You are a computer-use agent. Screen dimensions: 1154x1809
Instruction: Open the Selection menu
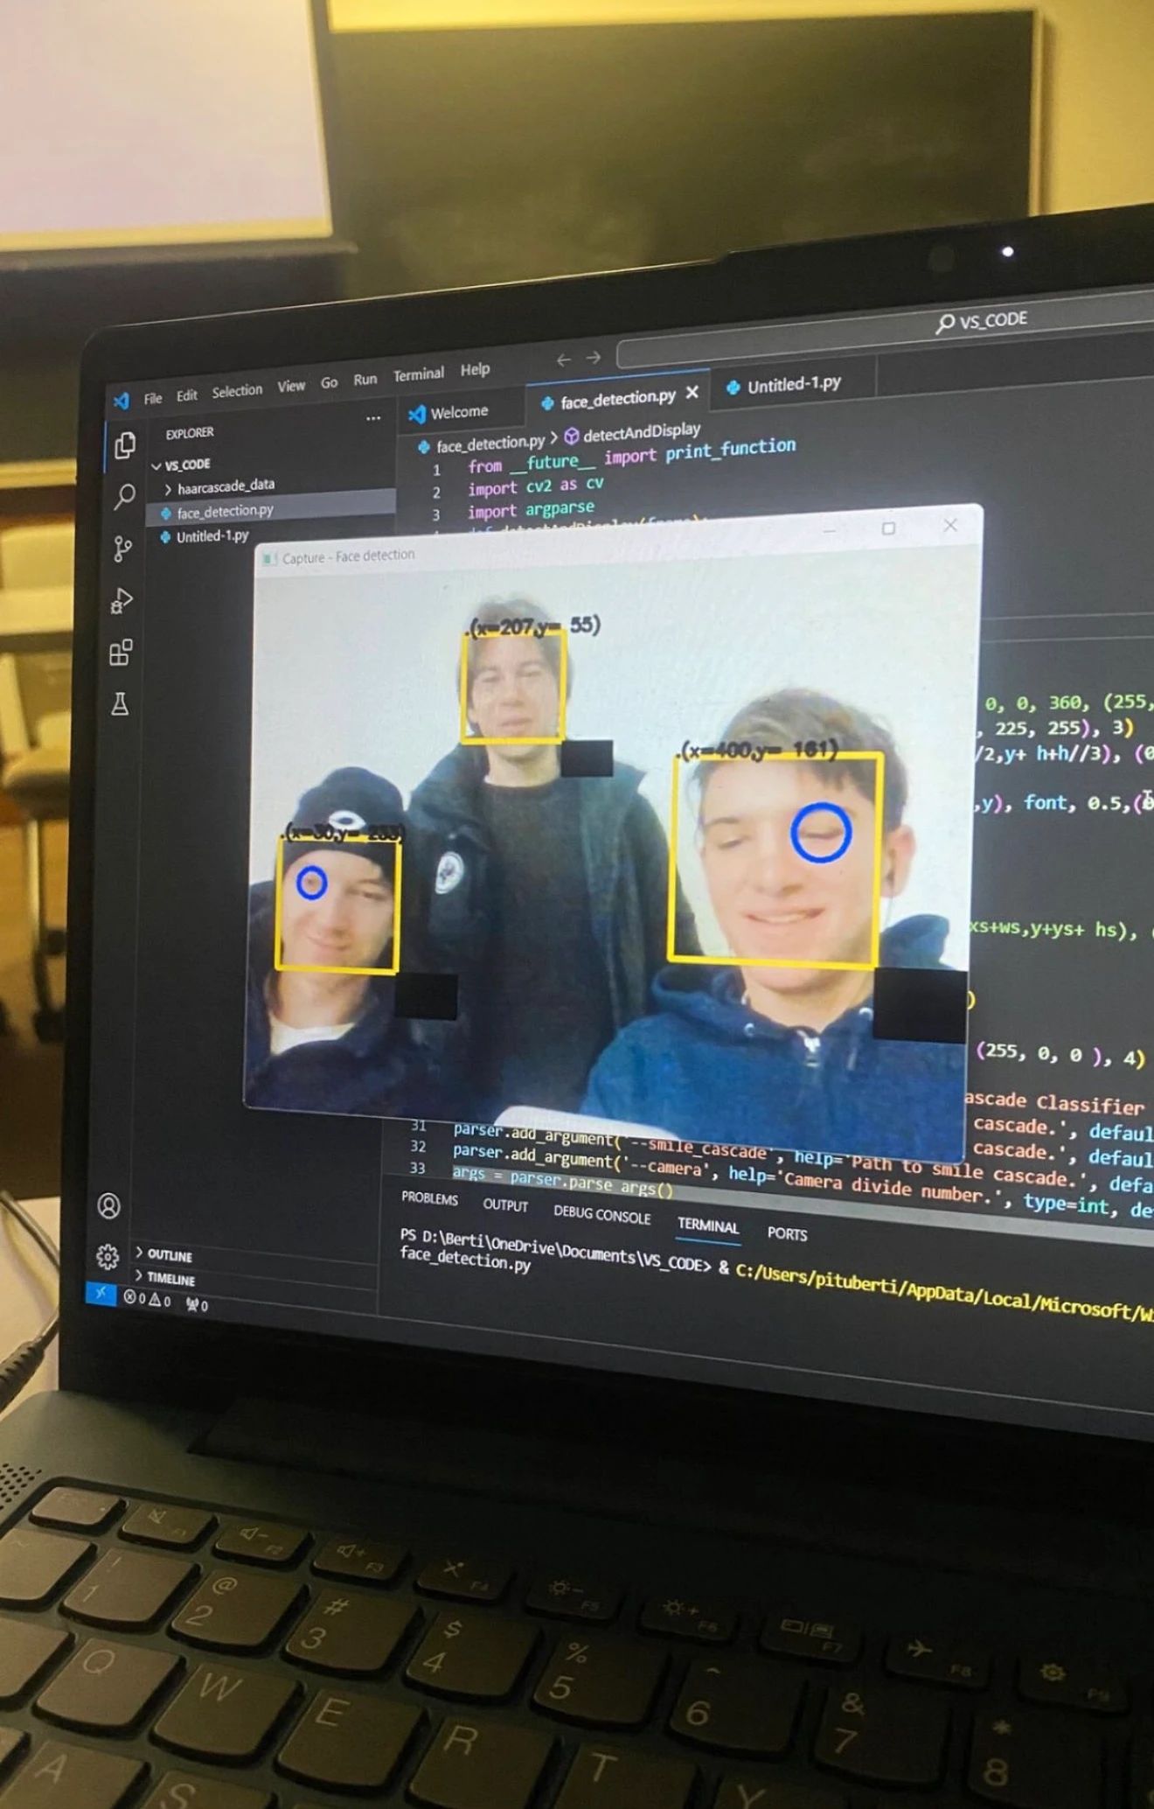[x=237, y=390]
